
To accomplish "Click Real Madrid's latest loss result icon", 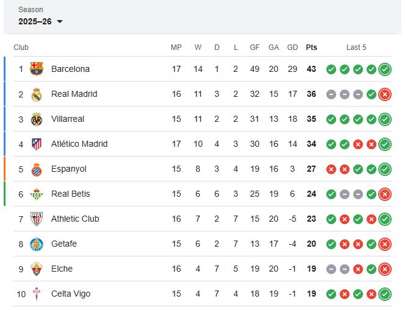I will point(384,94).
